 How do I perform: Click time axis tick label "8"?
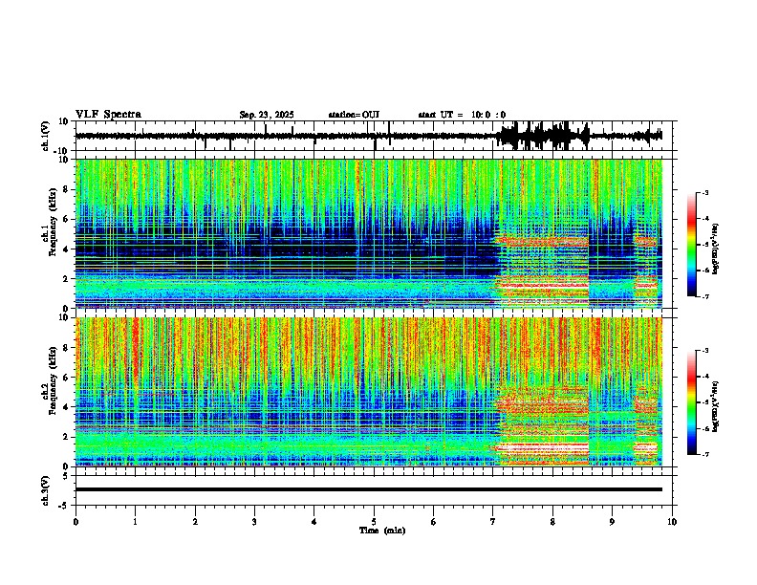552,522
